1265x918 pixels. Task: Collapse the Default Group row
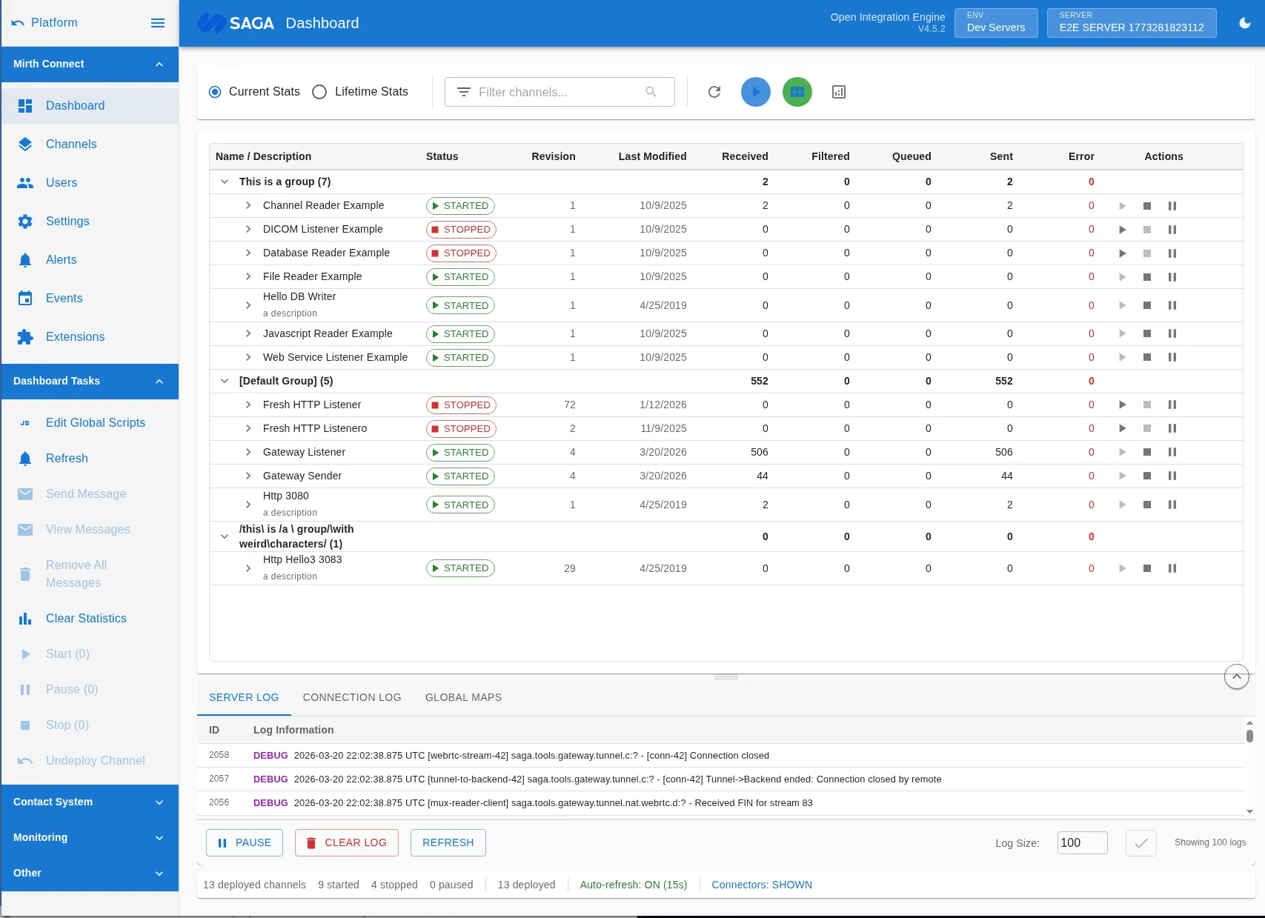[x=225, y=381]
